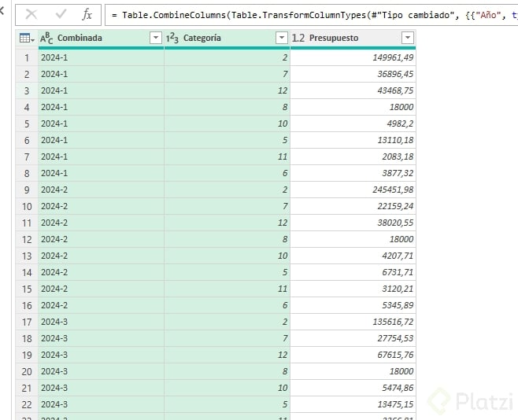Select the Presupuesto cell showing 43468,75
The width and height of the screenshot is (518, 420).
353,90
